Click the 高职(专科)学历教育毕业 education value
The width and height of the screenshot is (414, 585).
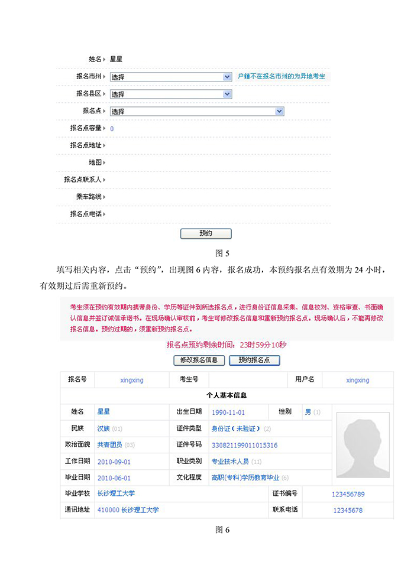[x=245, y=478]
